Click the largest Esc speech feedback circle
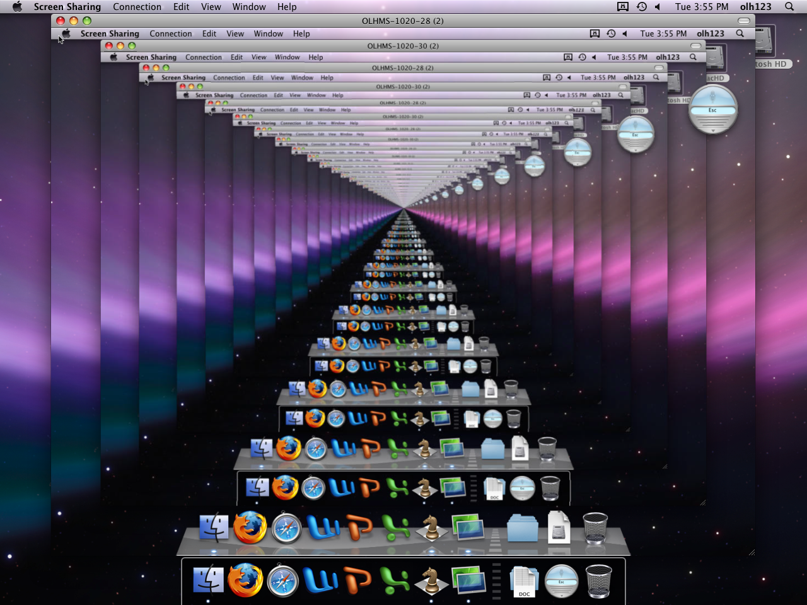Image resolution: width=807 pixels, height=605 pixels. coord(712,110)
